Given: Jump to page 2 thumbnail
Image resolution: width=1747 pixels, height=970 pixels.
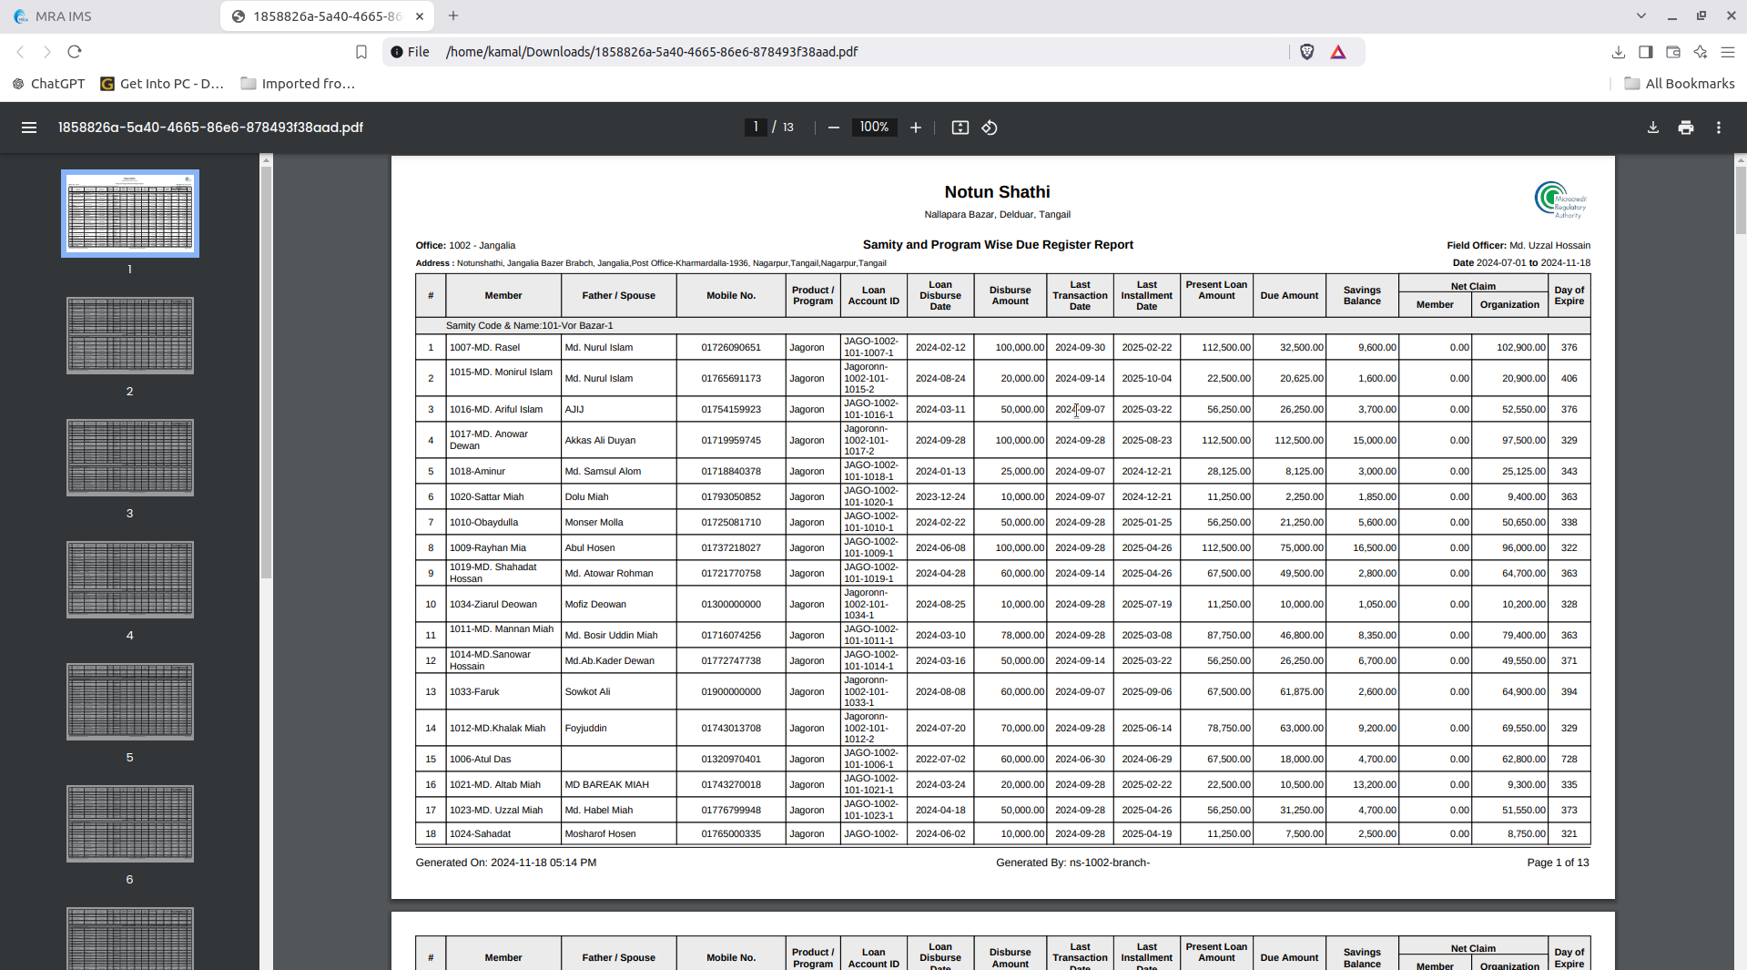Looking at the screenshot, I should [x=130, y=335].
